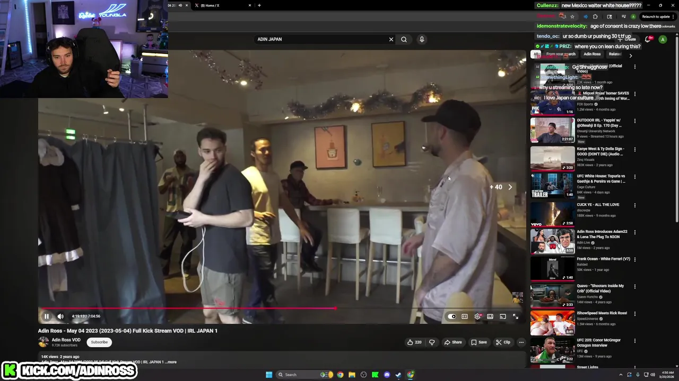Open Chrome extensions puzzle icon

(x=595, y=16)
